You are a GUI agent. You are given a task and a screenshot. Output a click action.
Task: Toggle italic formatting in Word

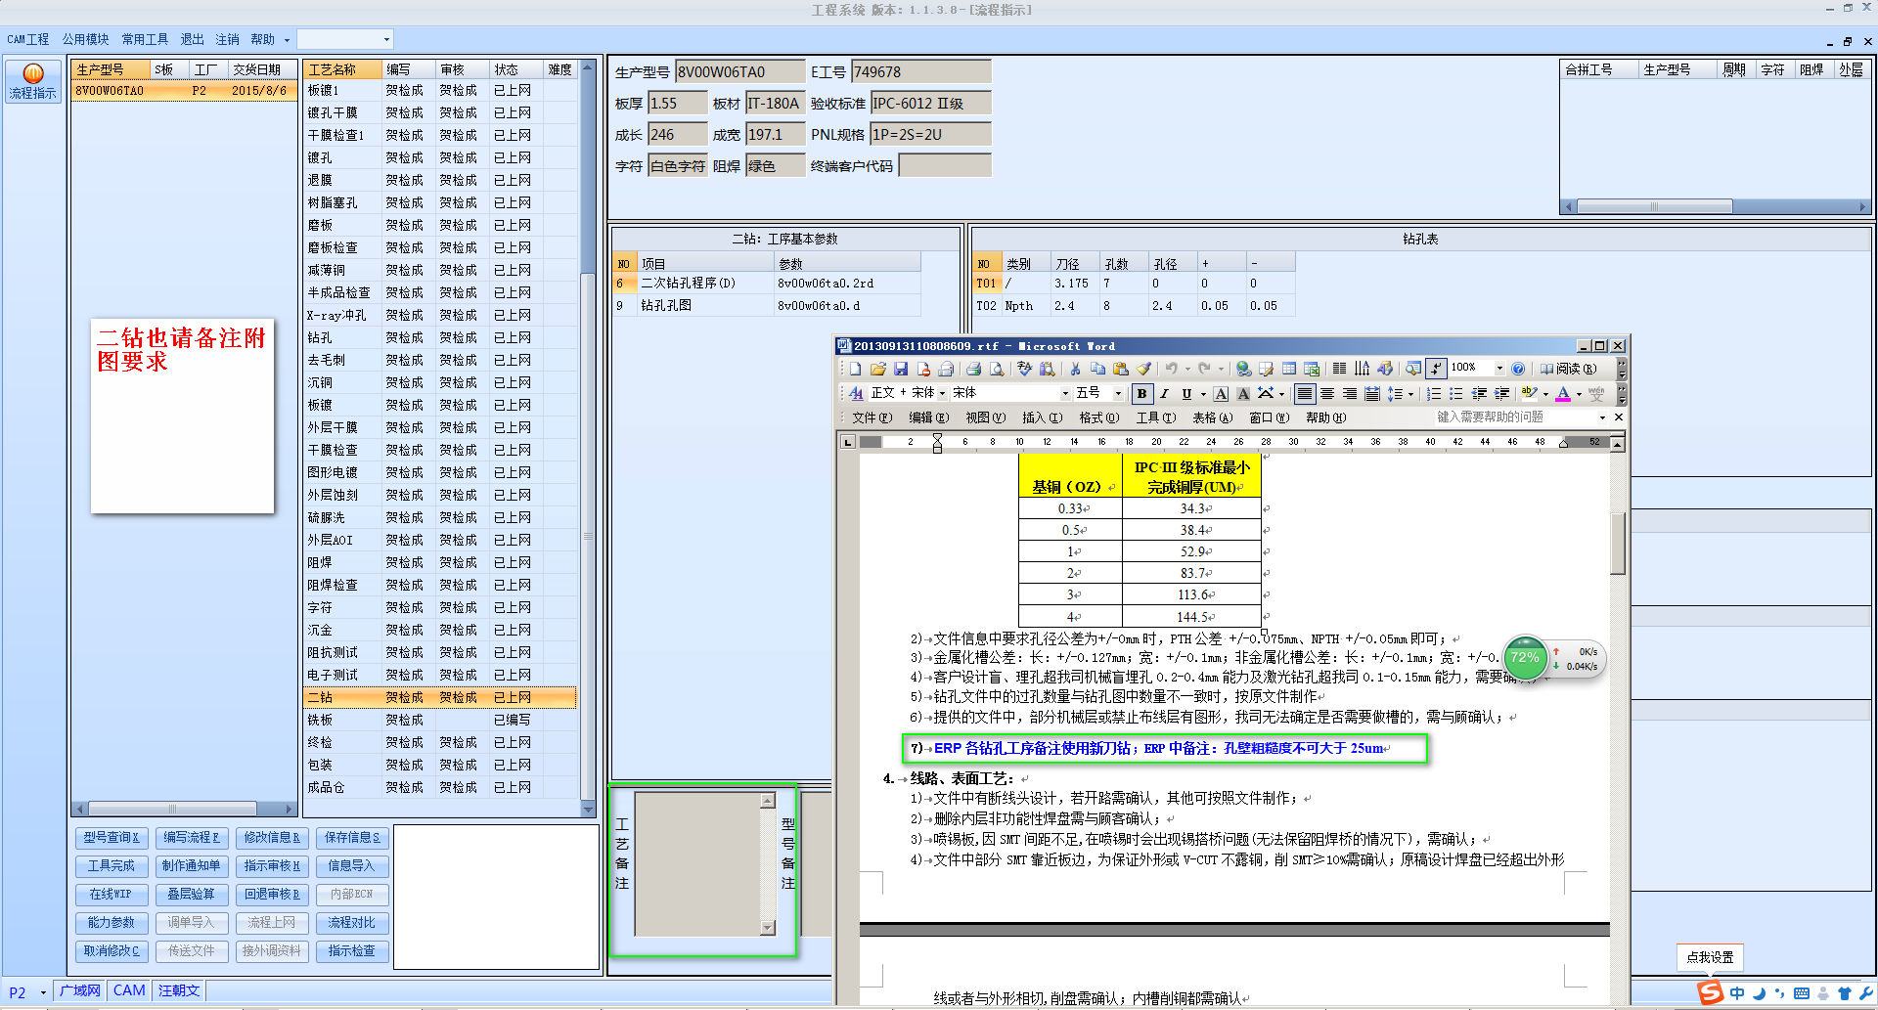(x=1164, y=393)
